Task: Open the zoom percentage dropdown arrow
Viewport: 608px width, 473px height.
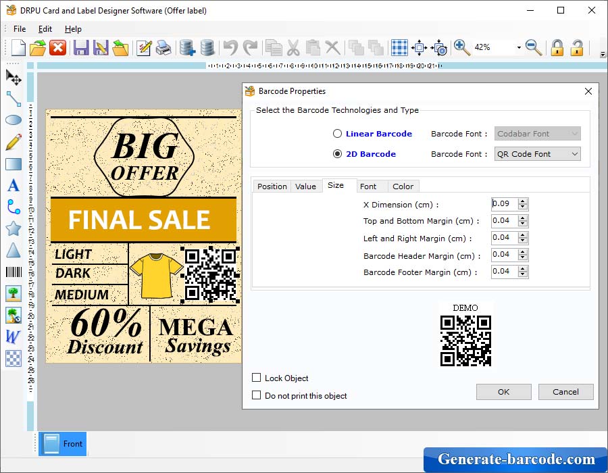Action: (x=519, y=48)
